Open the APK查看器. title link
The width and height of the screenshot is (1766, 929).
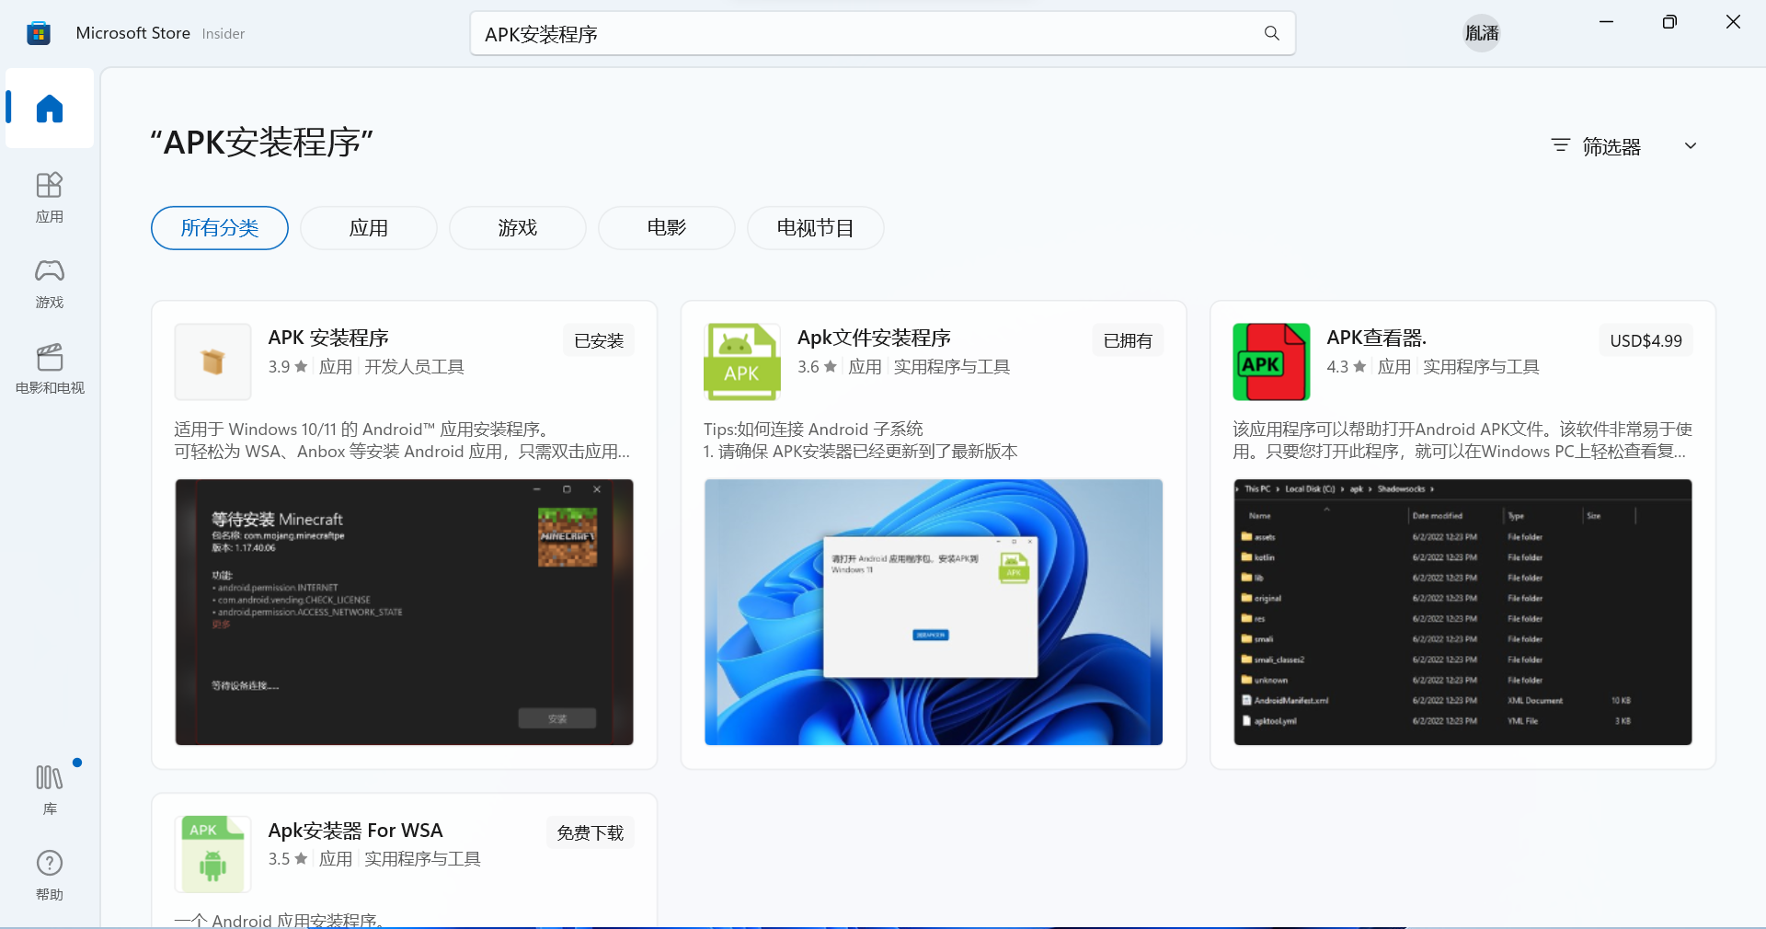(x=1376, y=338)
